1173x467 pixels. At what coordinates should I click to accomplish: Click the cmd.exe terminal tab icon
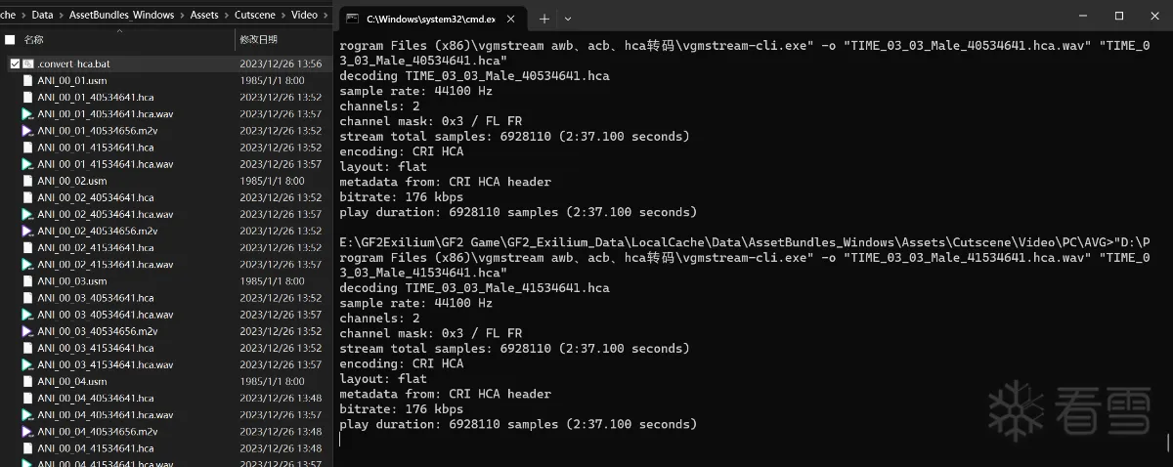pos(352,19)
